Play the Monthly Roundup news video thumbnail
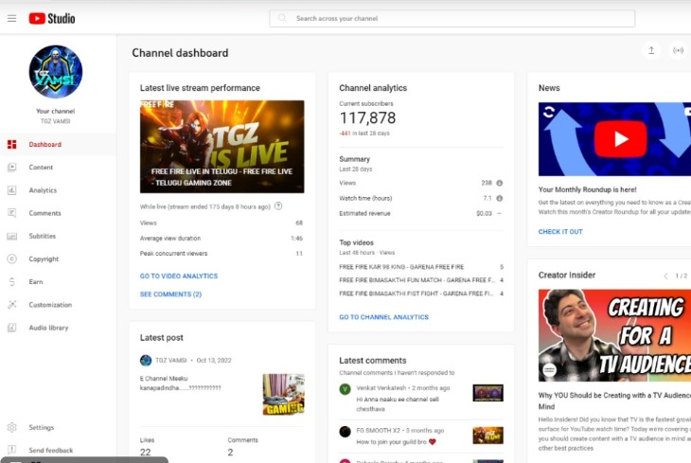Viewport: 691px width, 463px height. tap(614, 139)
